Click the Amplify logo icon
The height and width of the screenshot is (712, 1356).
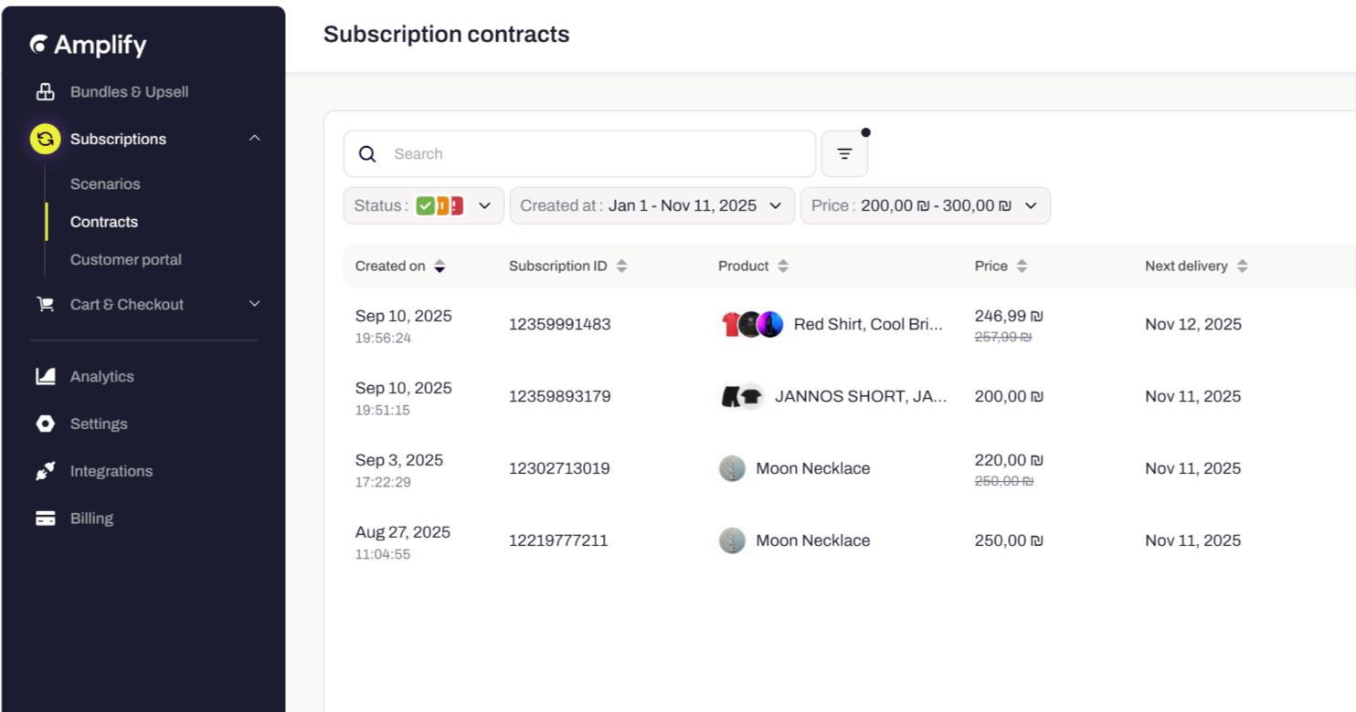click(x=38, y=44)
